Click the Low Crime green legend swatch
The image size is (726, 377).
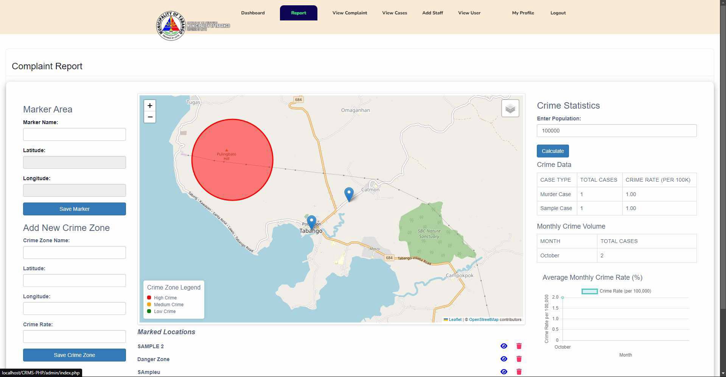(149, 311)
